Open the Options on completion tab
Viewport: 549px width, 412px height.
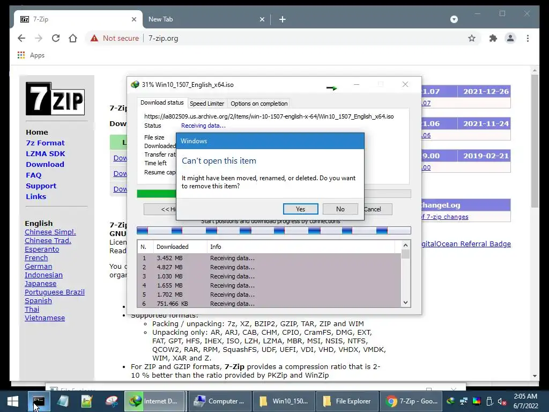point(259,104)
